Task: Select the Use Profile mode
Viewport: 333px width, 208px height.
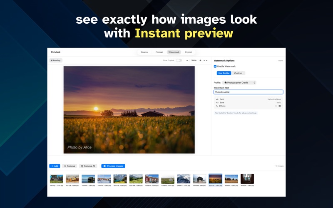Action: pos(224,73)
